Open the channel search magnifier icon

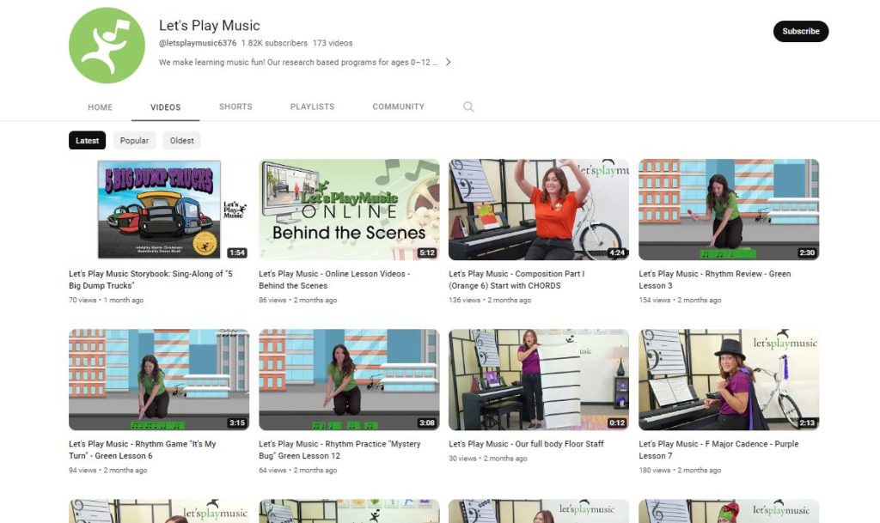(468, 107)
